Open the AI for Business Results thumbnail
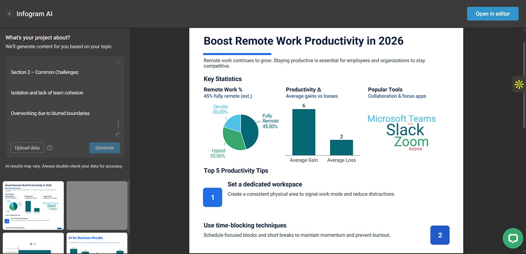The image size is (526, 254). coord(96,243)
